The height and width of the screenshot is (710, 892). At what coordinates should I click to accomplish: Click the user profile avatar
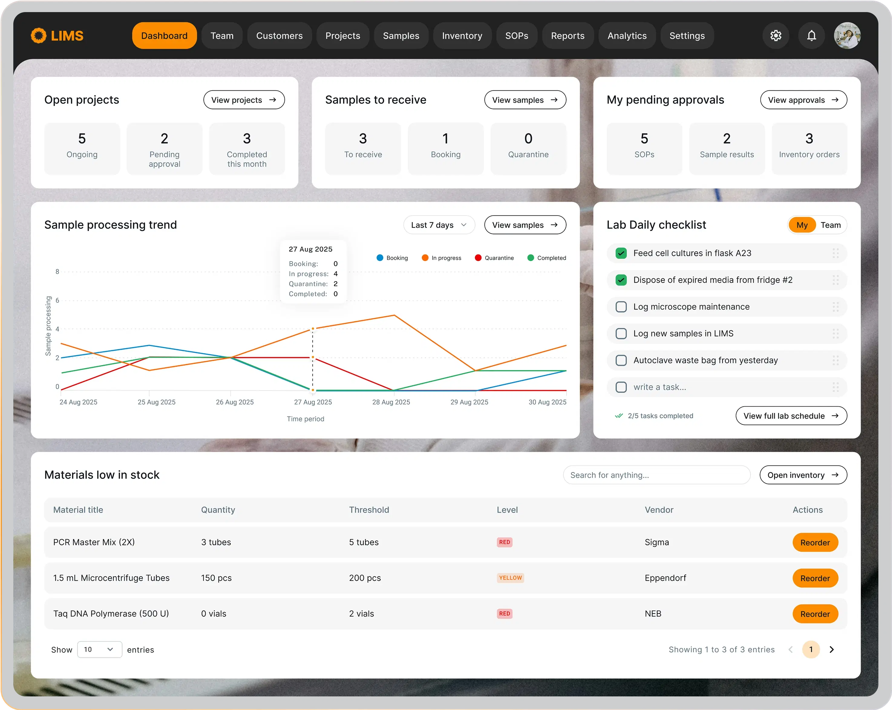tap(847, 36)
